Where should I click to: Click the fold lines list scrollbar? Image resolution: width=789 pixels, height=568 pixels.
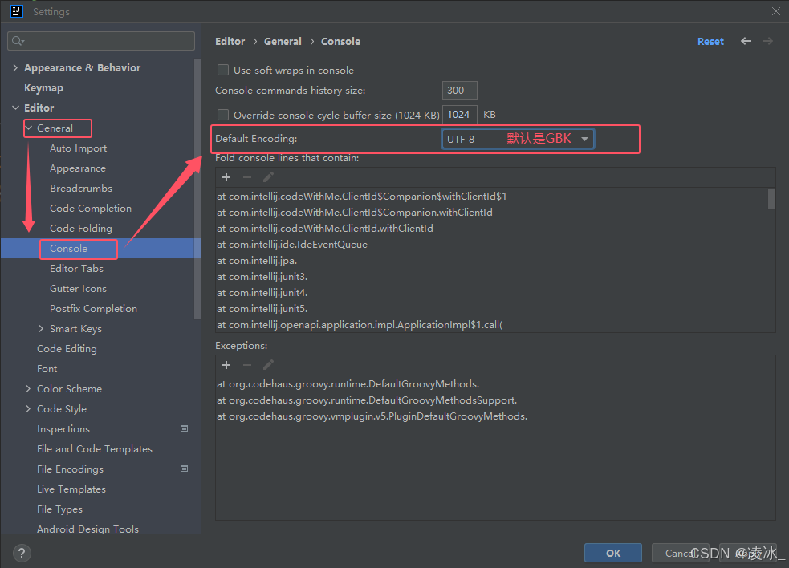point(771,199)
